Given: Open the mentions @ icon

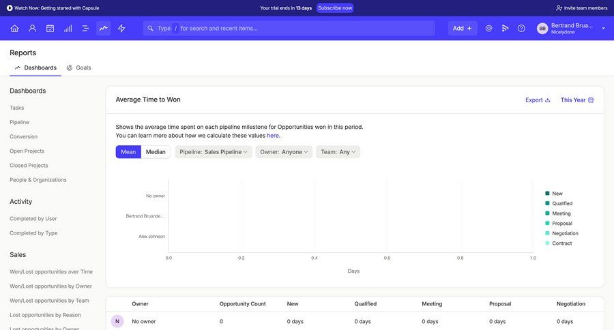Looking at the screenshot, I should click(488, 28).
